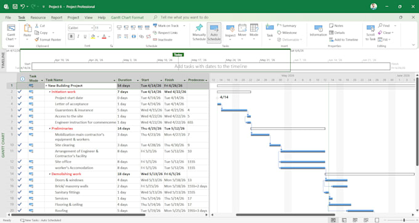419x223 pixels.
Task: Switch to Task Usage view in status bar
Action: tap(344, 220)
